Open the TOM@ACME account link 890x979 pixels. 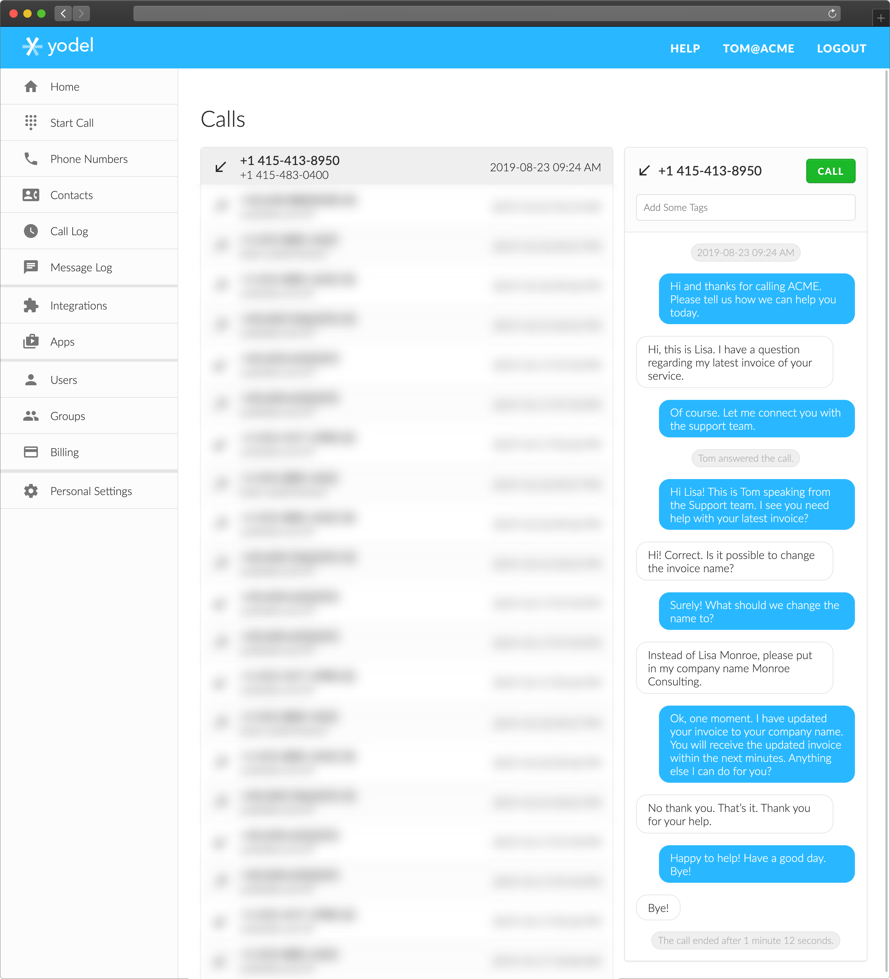(x=758, y=49)
